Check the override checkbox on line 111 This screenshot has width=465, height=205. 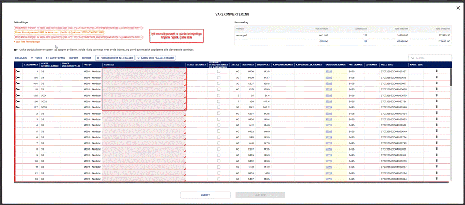[219, 89]
